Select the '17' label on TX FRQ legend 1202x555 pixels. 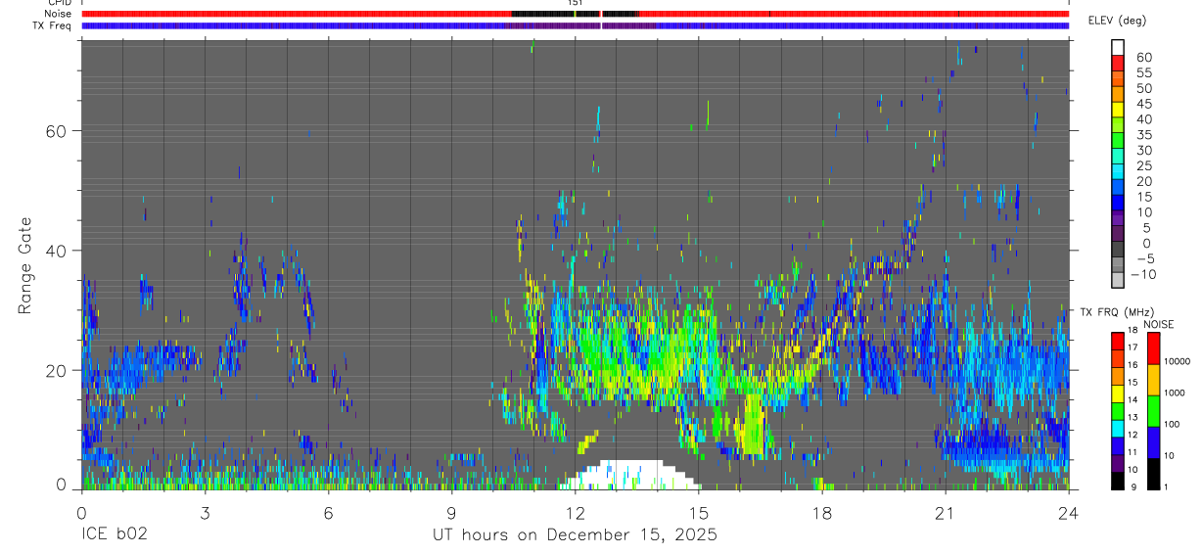[1133, 347]
